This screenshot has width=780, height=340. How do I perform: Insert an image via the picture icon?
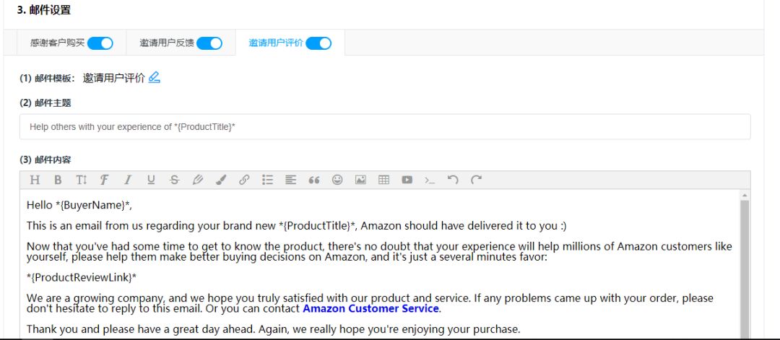(360, 180)
